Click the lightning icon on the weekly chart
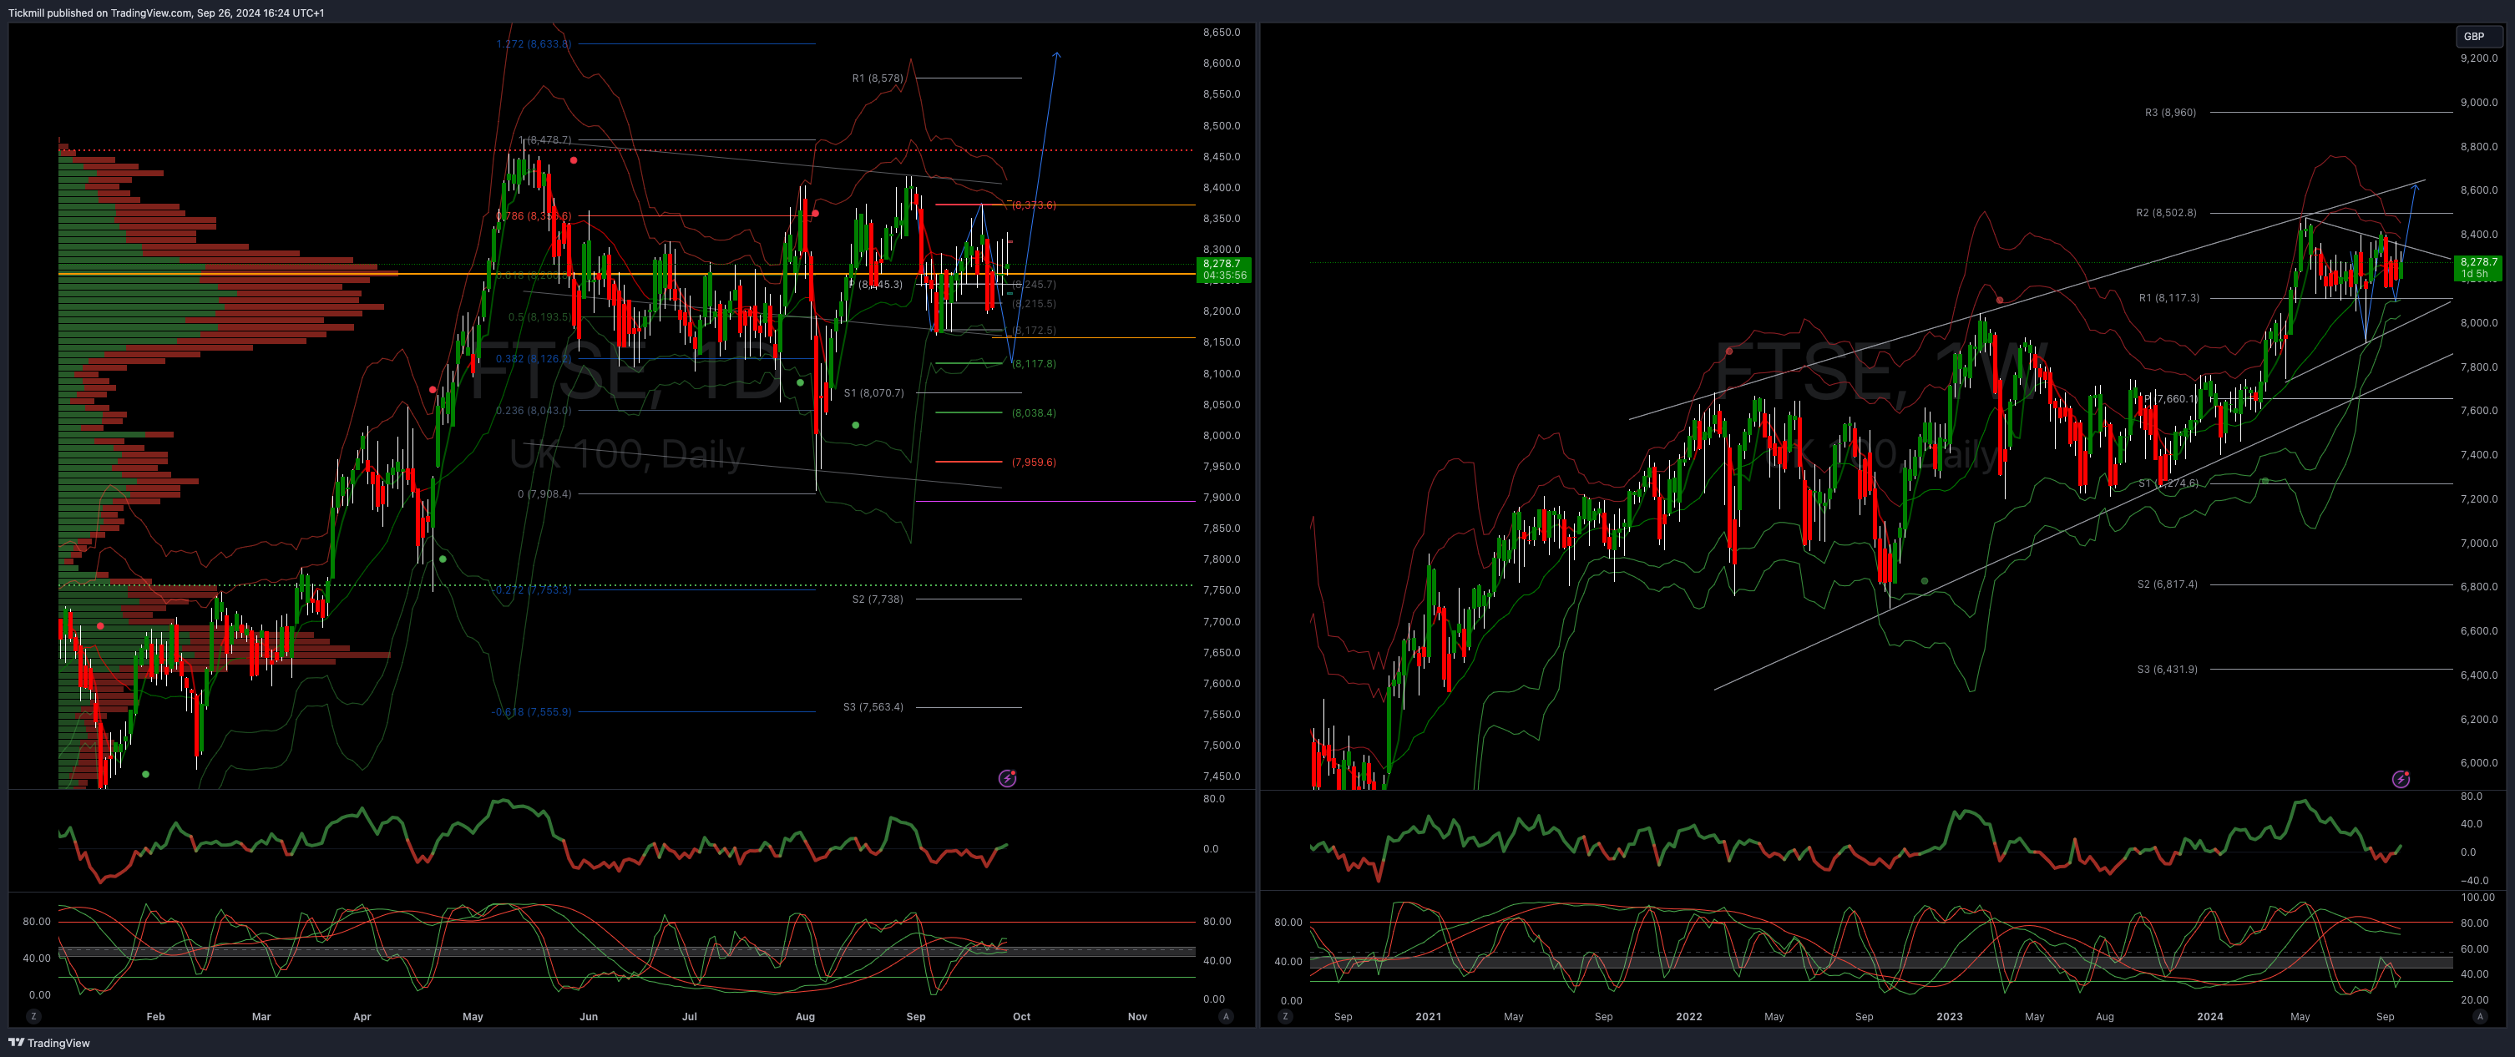The image size is (2515, 1057). click(2401, 778)
